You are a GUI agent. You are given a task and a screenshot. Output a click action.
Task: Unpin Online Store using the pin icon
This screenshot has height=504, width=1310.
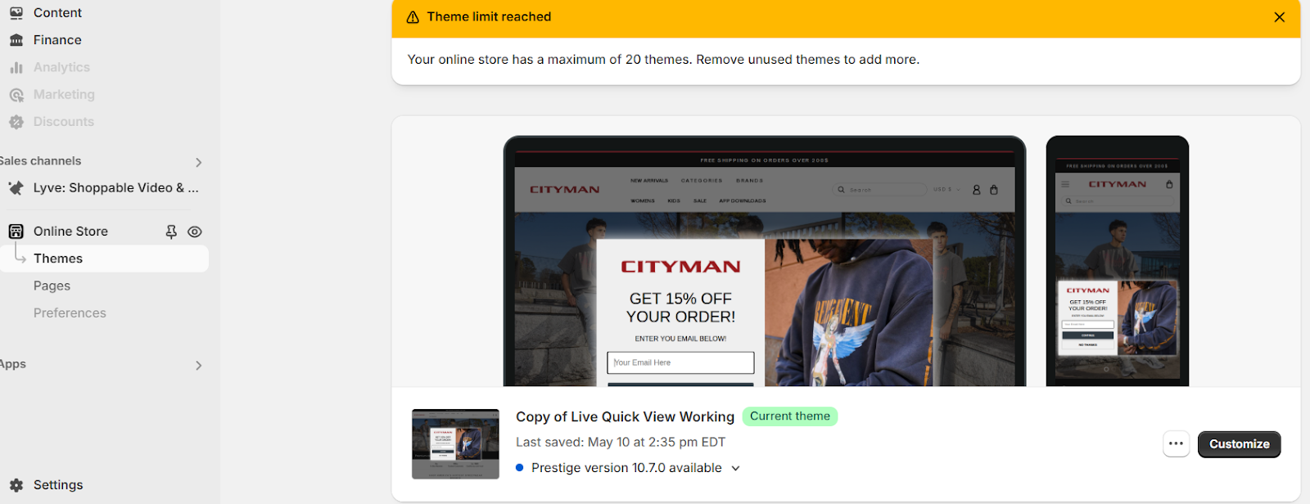tap(171, 232)
